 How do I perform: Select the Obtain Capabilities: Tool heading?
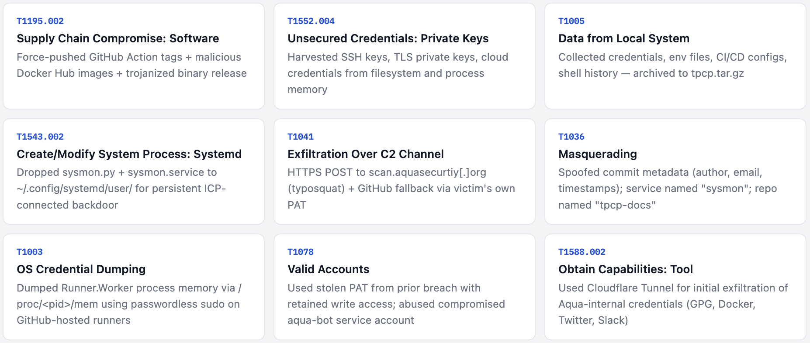(x=626, y=269)
